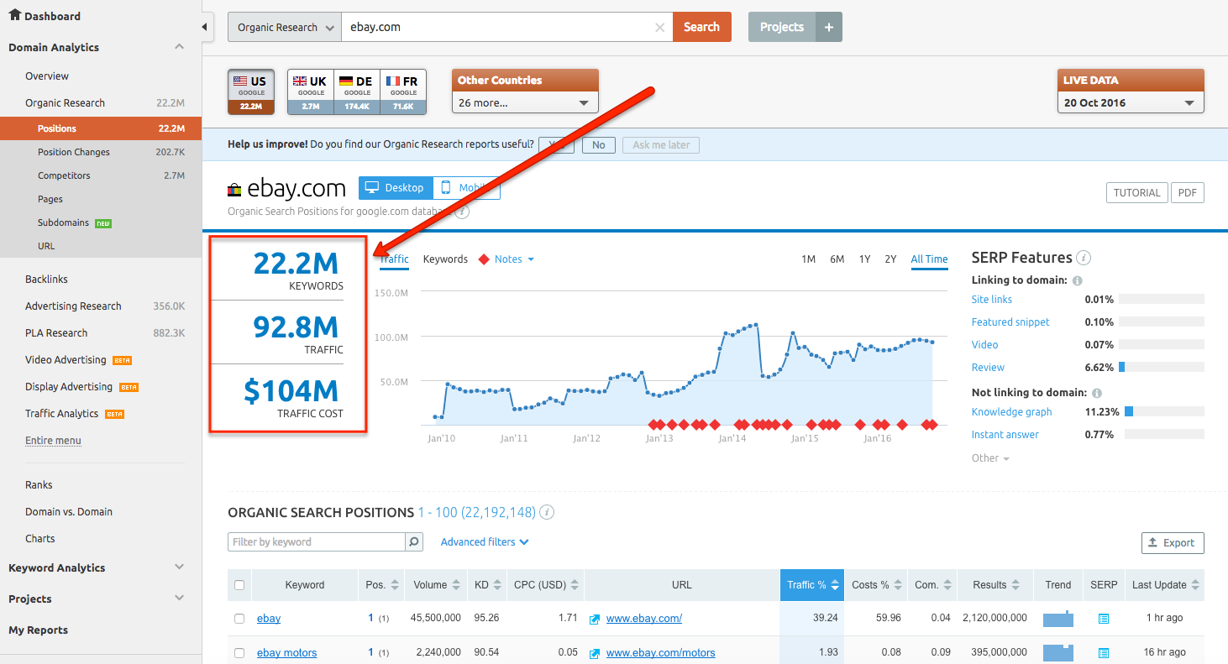Click the Dashboard home icon
The width and height of the screenshot is (1228, 664).
pos(14,15)
